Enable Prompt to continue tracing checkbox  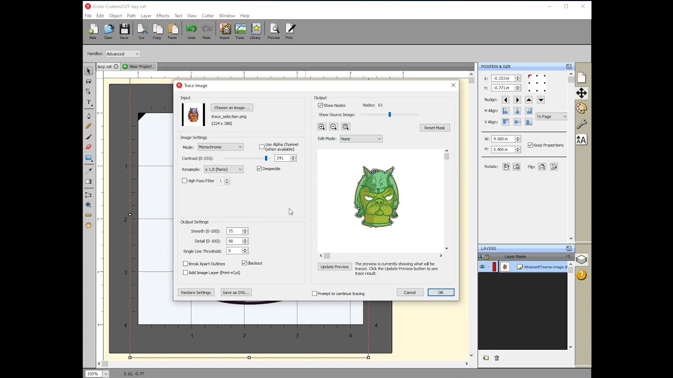314,293
